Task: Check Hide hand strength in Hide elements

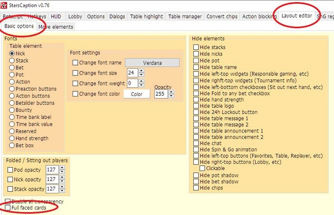Action: pos(196,99)
